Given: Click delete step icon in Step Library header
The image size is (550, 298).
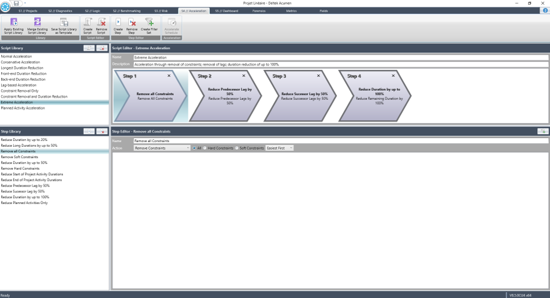Looking at the screenshot, I should click(x=102, y=132).
